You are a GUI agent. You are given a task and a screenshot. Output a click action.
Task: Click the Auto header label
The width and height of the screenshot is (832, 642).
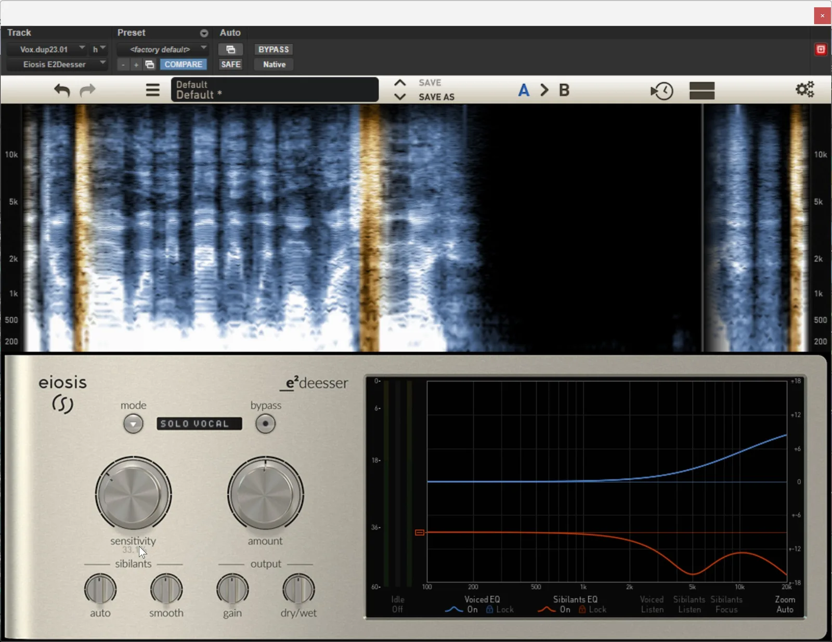pos(230,32)
